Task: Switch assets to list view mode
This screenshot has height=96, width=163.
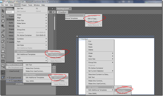Action: click(x=54, y=12)
